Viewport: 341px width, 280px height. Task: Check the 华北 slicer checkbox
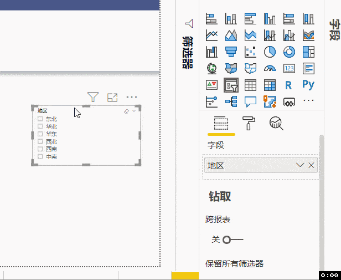(40, 126)
